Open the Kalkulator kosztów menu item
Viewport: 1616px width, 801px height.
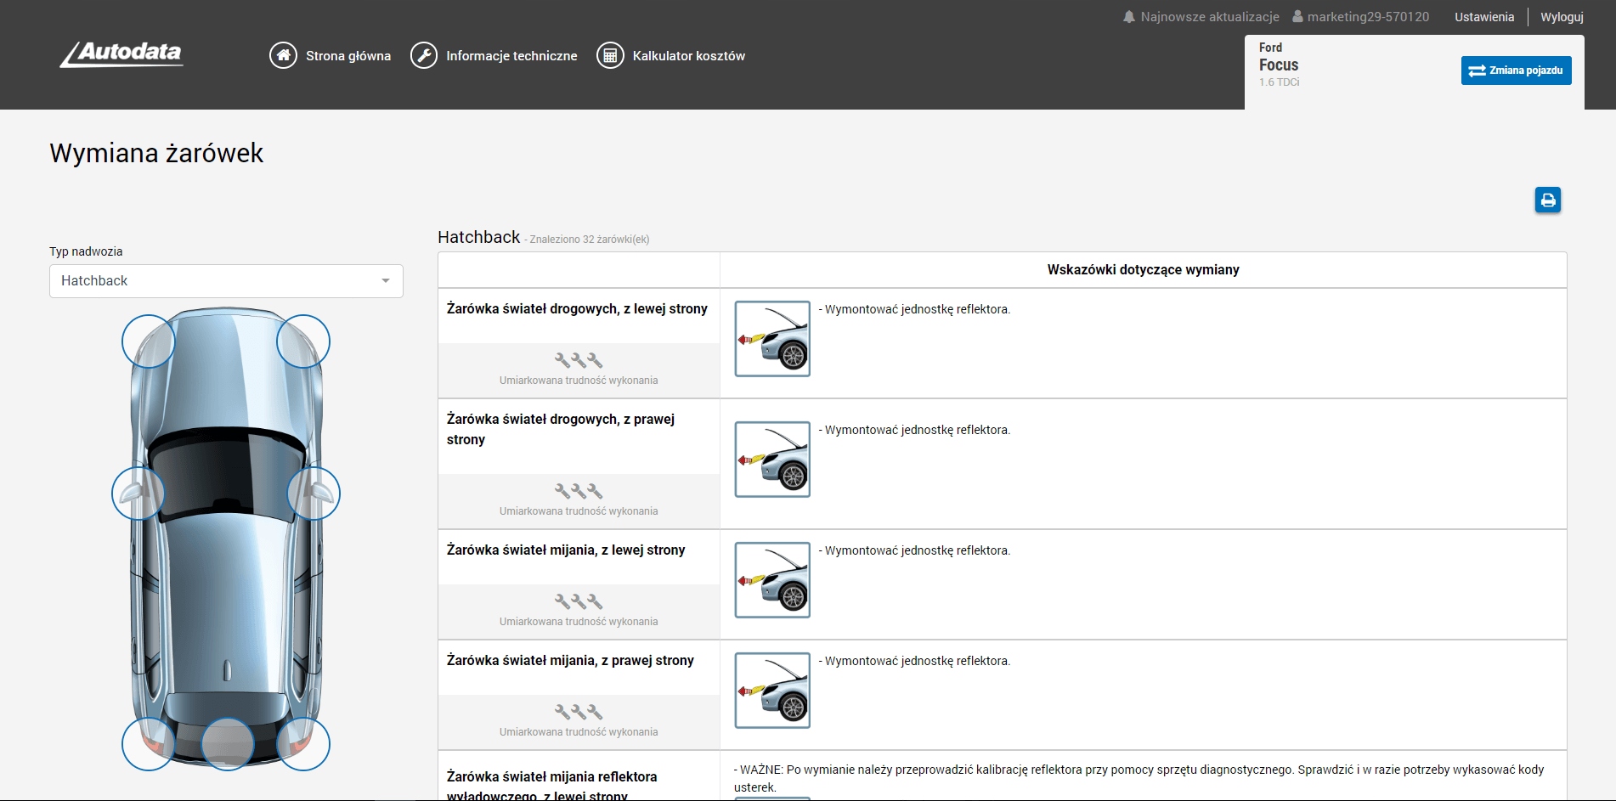(688, 56)
